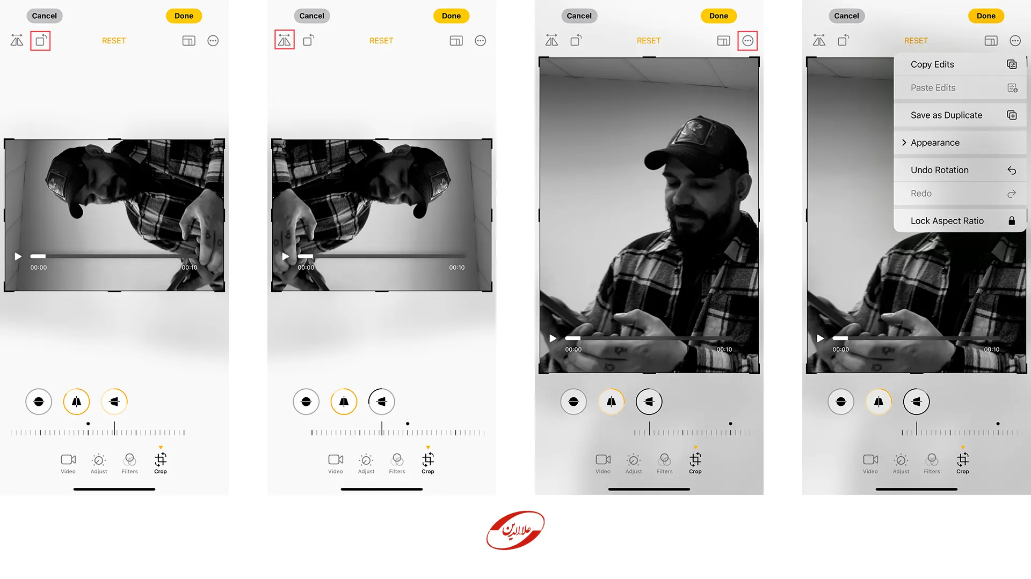Open the more options ellipsis menu
Viewport: 1031px width, 579px height.
click(748, 40)
